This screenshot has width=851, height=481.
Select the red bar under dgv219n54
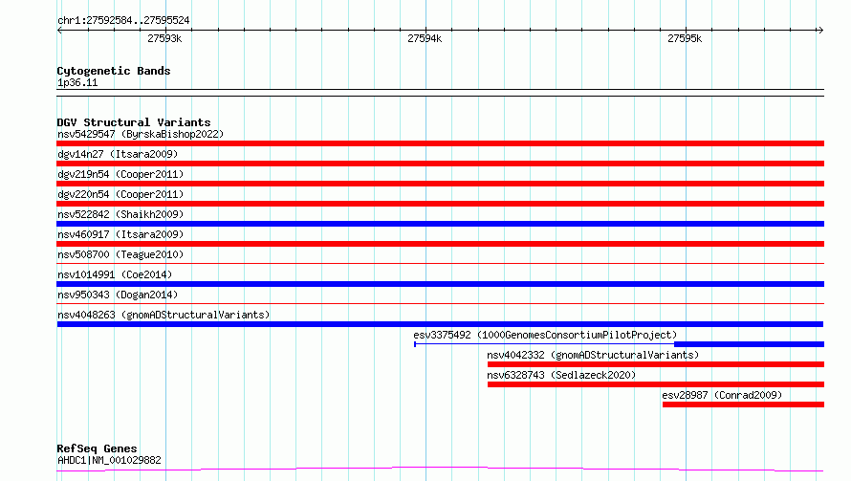pyautogui.click(x=440, y=184)
